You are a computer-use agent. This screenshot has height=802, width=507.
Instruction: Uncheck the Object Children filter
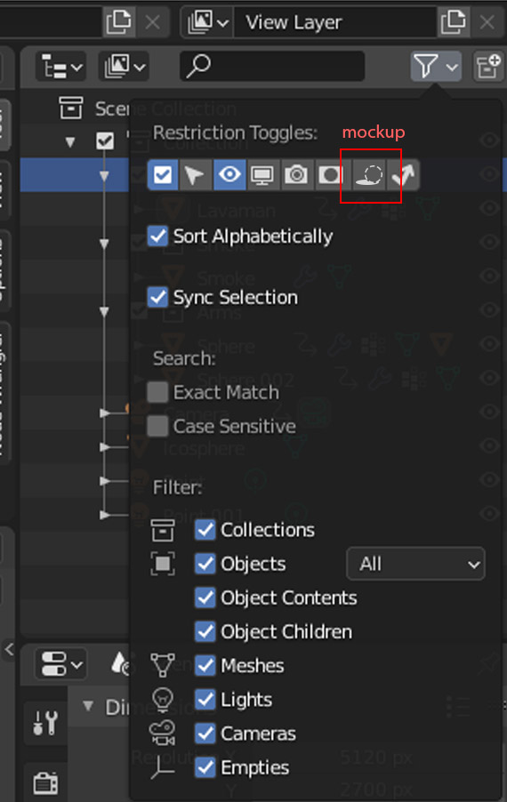point(205,631)
